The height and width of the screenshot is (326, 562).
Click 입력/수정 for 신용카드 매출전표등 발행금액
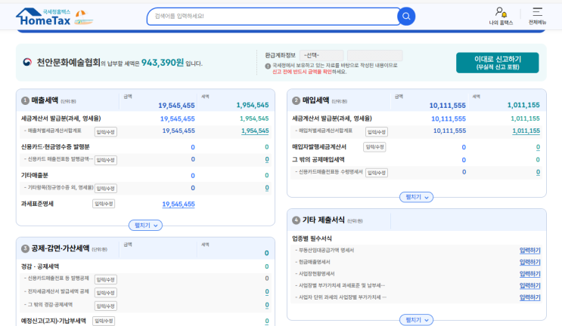click(106, 160)
